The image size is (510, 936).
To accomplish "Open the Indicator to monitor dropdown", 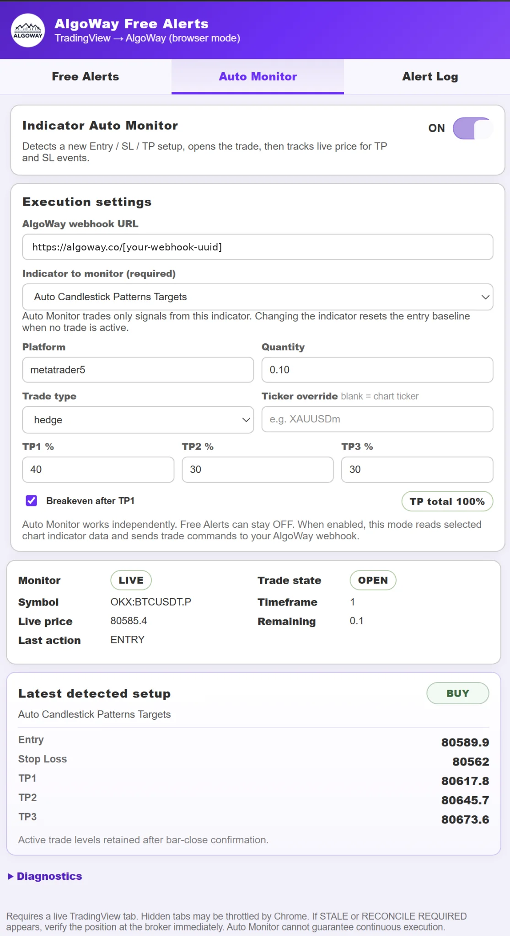I will pyautogui.click(x=258, y=297).
